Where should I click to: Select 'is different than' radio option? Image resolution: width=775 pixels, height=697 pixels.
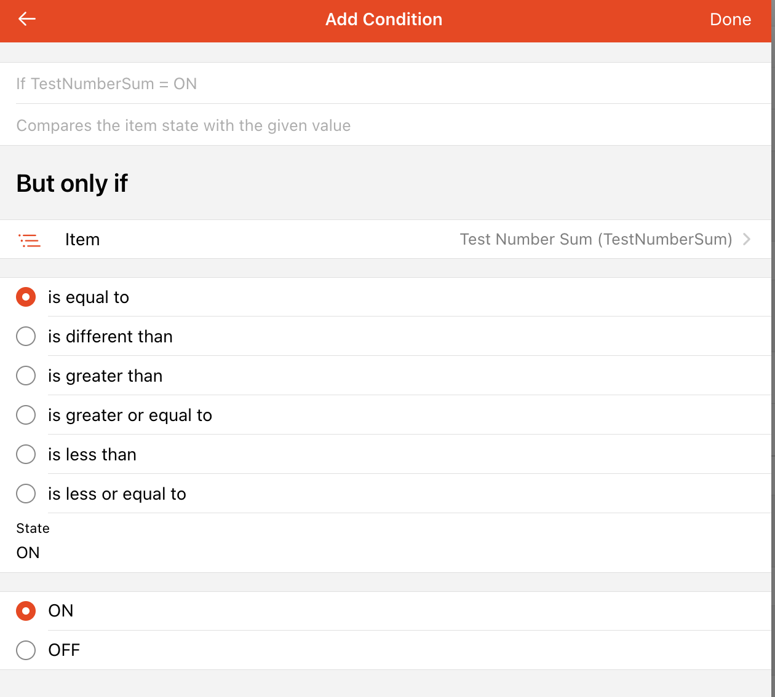[x=26, y=336]
